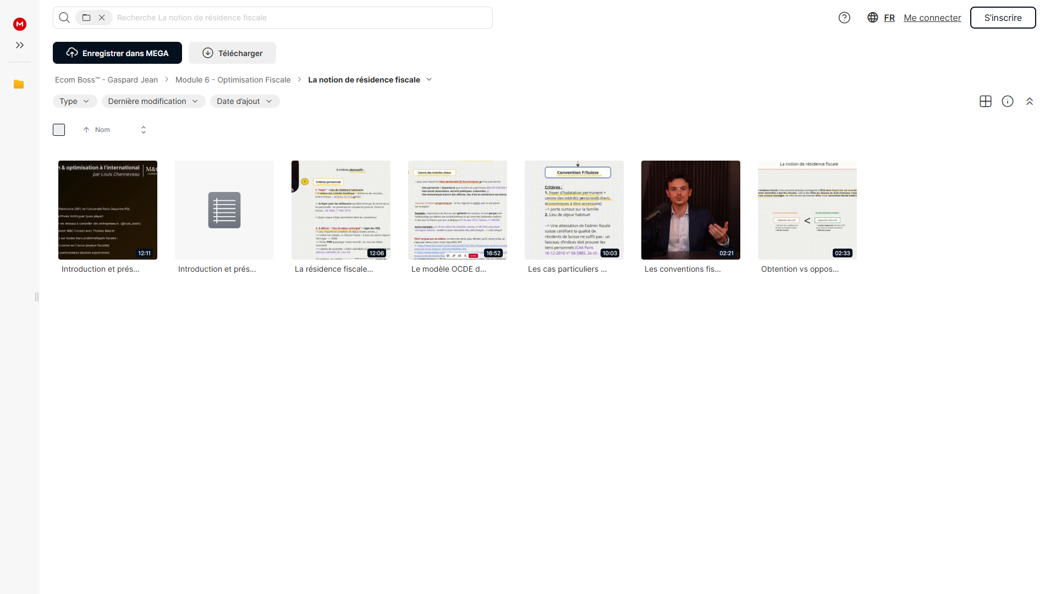The height and width of the screenshot is (594, 1056).
Task: Go to Ecom Boss - Gaspard Jean breadcrumb
Action: point(106,80)
